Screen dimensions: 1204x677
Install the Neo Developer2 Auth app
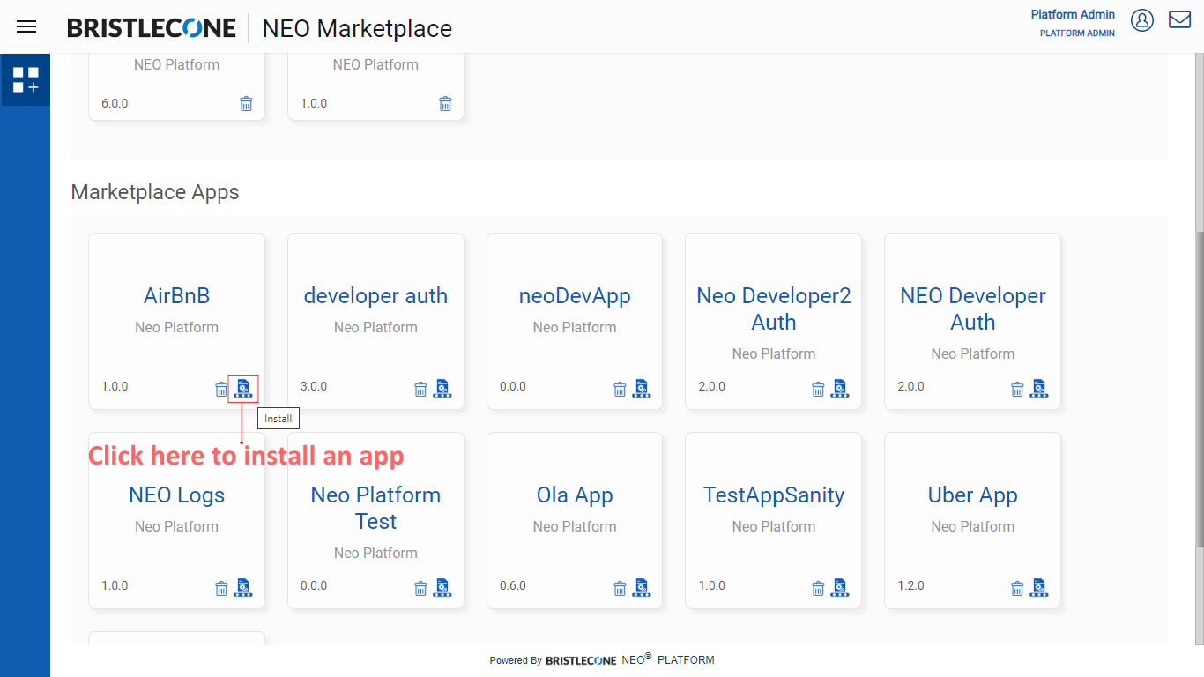[839, 388]
